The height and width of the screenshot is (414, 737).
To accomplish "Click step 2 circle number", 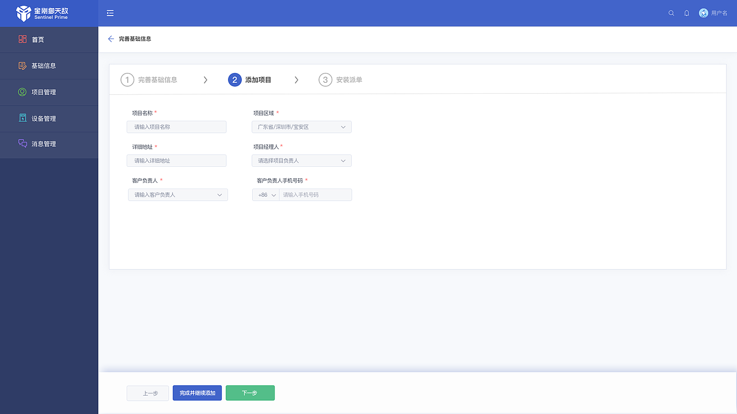I will click(x=234, y=80).
